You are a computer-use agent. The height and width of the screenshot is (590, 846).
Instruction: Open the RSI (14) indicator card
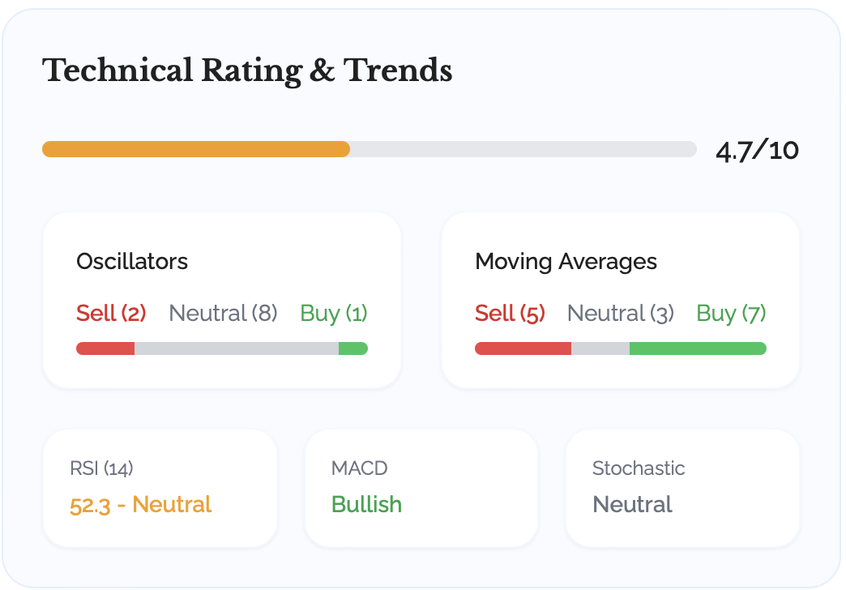point(160,488)
